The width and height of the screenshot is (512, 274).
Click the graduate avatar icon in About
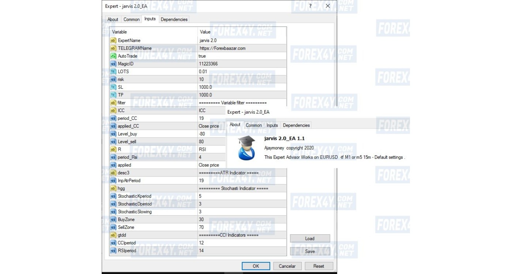244,148
